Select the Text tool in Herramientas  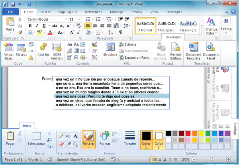(75, 136)
